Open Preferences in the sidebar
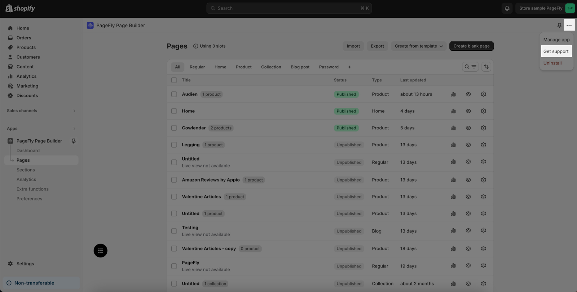 point(29,199)
